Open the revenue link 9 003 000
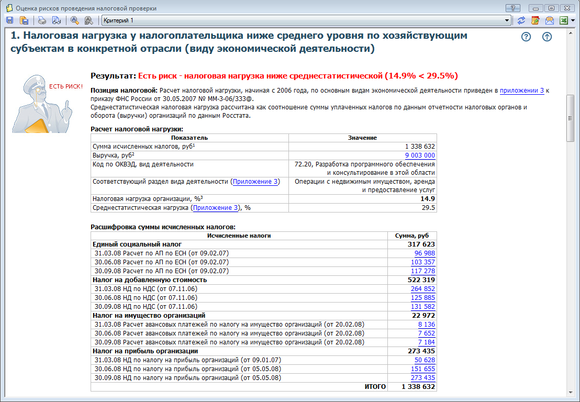Image resolution: width=580 pixels, height=402 pixels. pyautogui.click(x=420, y=155)
